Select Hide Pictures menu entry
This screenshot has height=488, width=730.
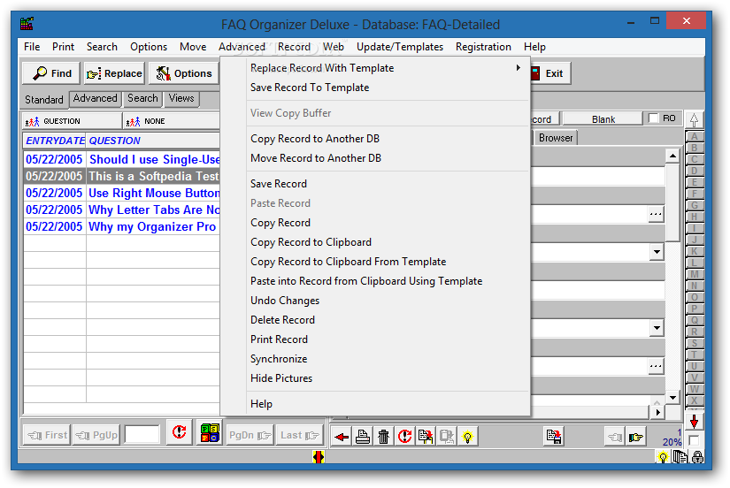pos(281,378)
